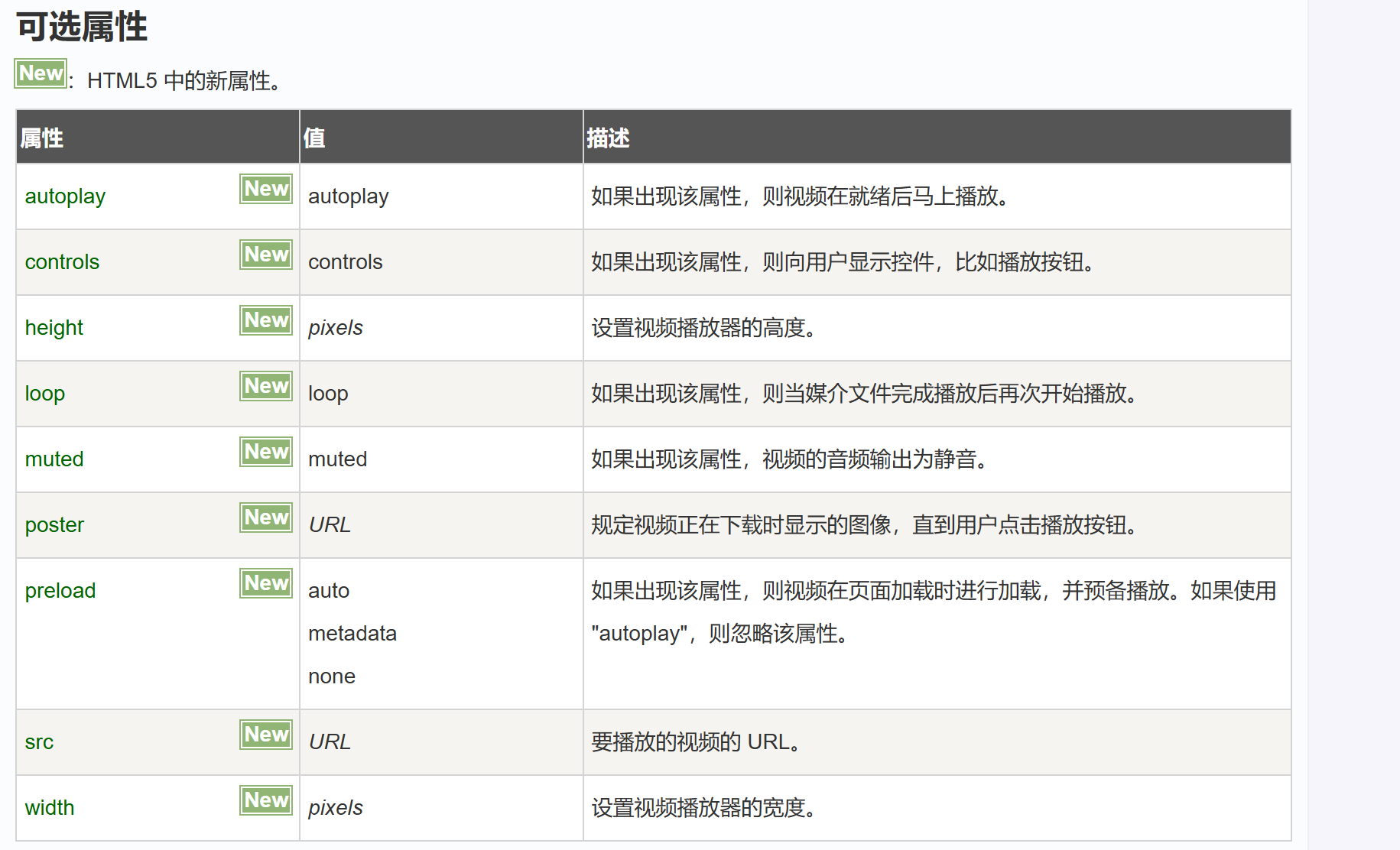Click the New badge beside preload
Image resolution: width=1400 pixels, height=850 pixels.
[266, 583]
